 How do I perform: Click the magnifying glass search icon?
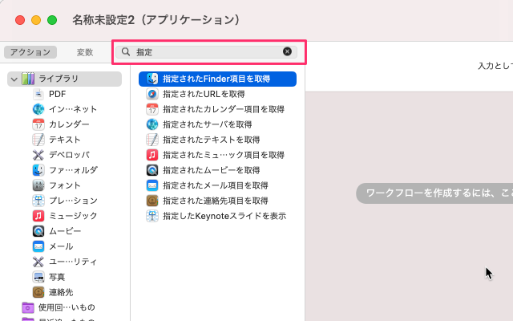click(126, 51)
